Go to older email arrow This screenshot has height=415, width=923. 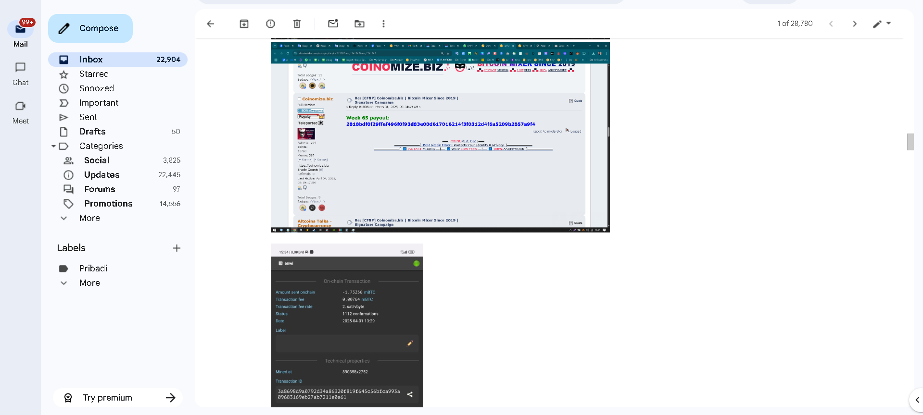[855, 24]
